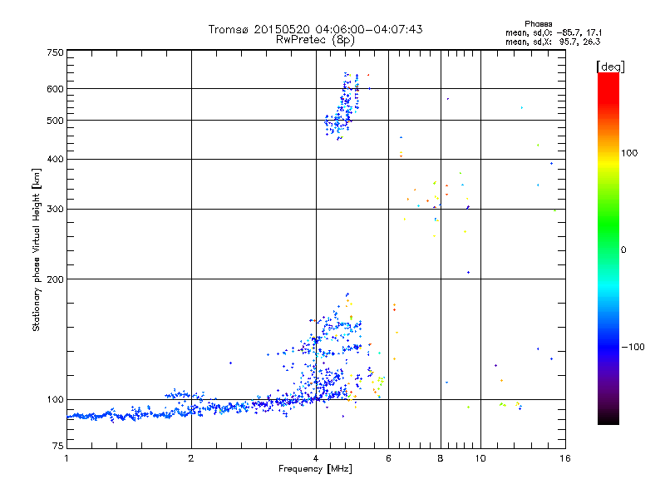Viewport: 665px width, 499px height.
Task: Click the y-axis tick label '750'
Action: [55, 52]
